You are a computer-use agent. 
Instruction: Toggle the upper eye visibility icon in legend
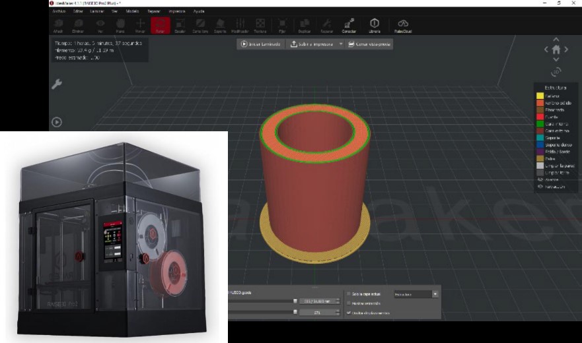click(540, 180)
